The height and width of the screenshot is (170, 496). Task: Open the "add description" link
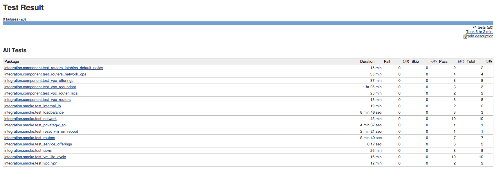[x=480, y=36]
